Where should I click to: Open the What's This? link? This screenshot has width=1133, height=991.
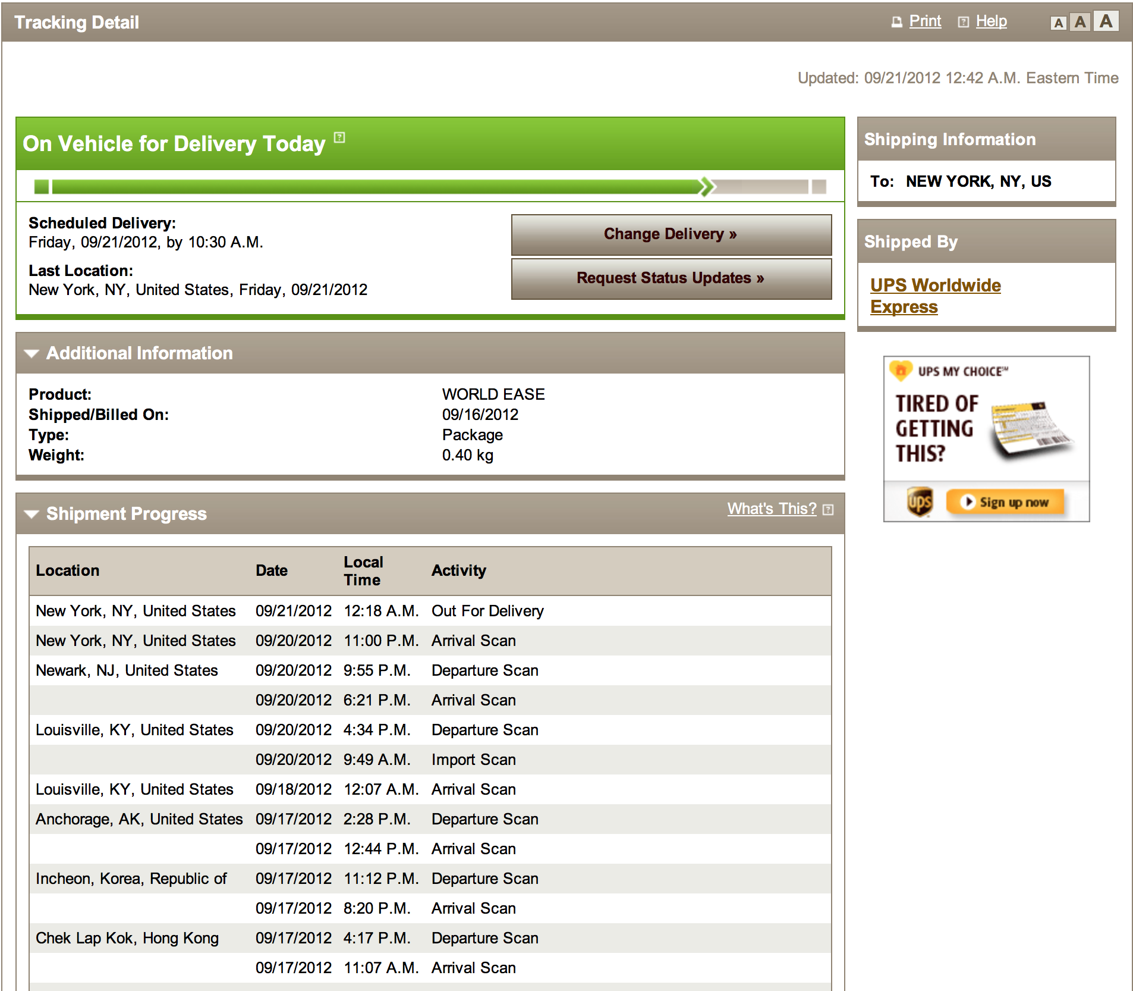click(x=772, y=509)
